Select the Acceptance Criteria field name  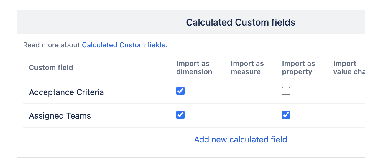tap(66, 92)
